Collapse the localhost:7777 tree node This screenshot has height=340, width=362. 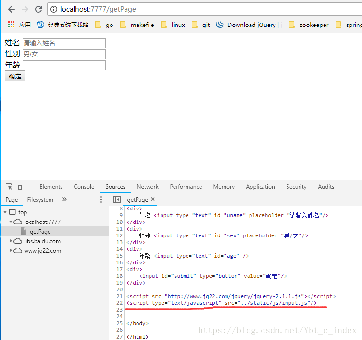(x=11, y=222)
